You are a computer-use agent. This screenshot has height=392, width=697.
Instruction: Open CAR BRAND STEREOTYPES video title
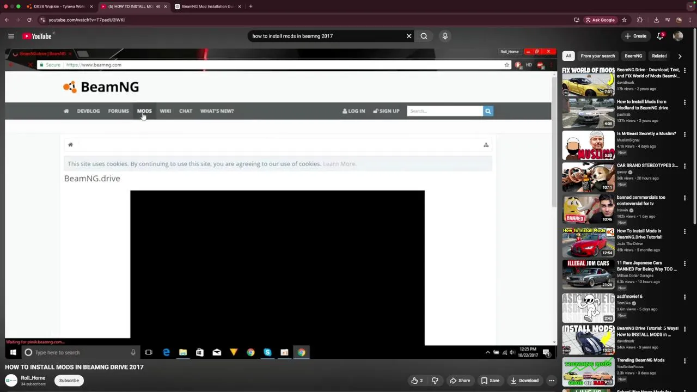647,166
